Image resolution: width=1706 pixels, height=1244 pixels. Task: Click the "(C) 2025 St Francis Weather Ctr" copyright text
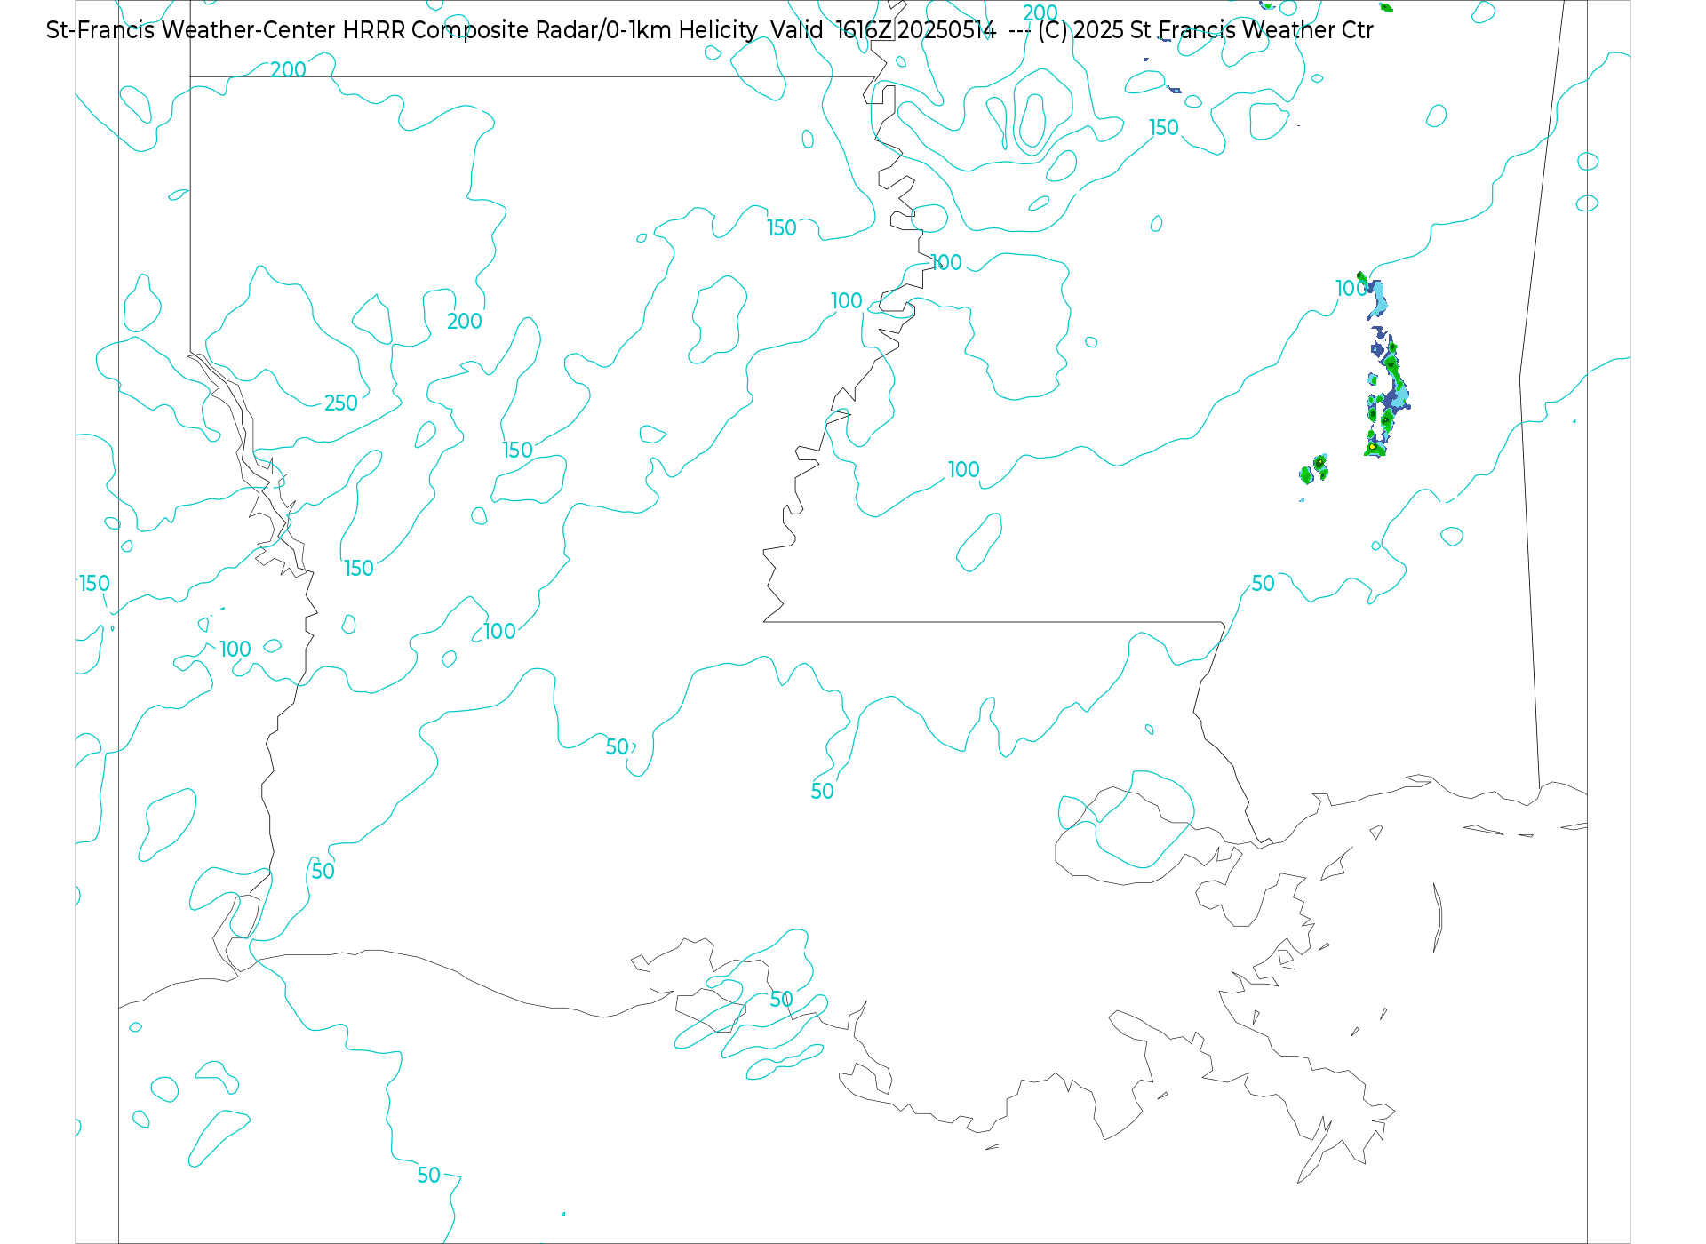click(1206, 30)
